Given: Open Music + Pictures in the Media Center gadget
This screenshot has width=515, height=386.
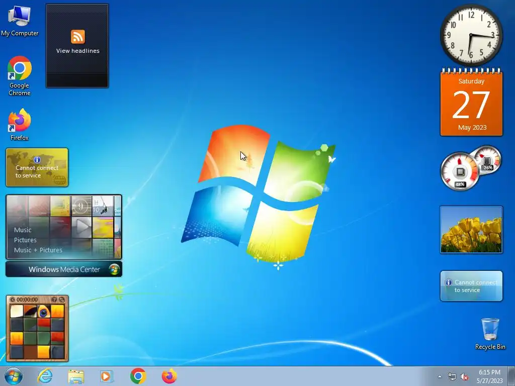Looking at the screenshot, I should (x=38, y=250).
